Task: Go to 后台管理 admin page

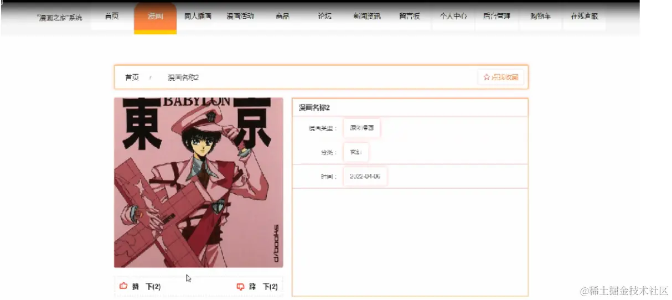Action: pos(497,16)
